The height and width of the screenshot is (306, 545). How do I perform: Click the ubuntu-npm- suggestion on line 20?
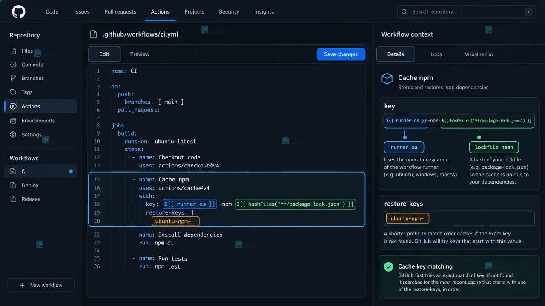175,221
